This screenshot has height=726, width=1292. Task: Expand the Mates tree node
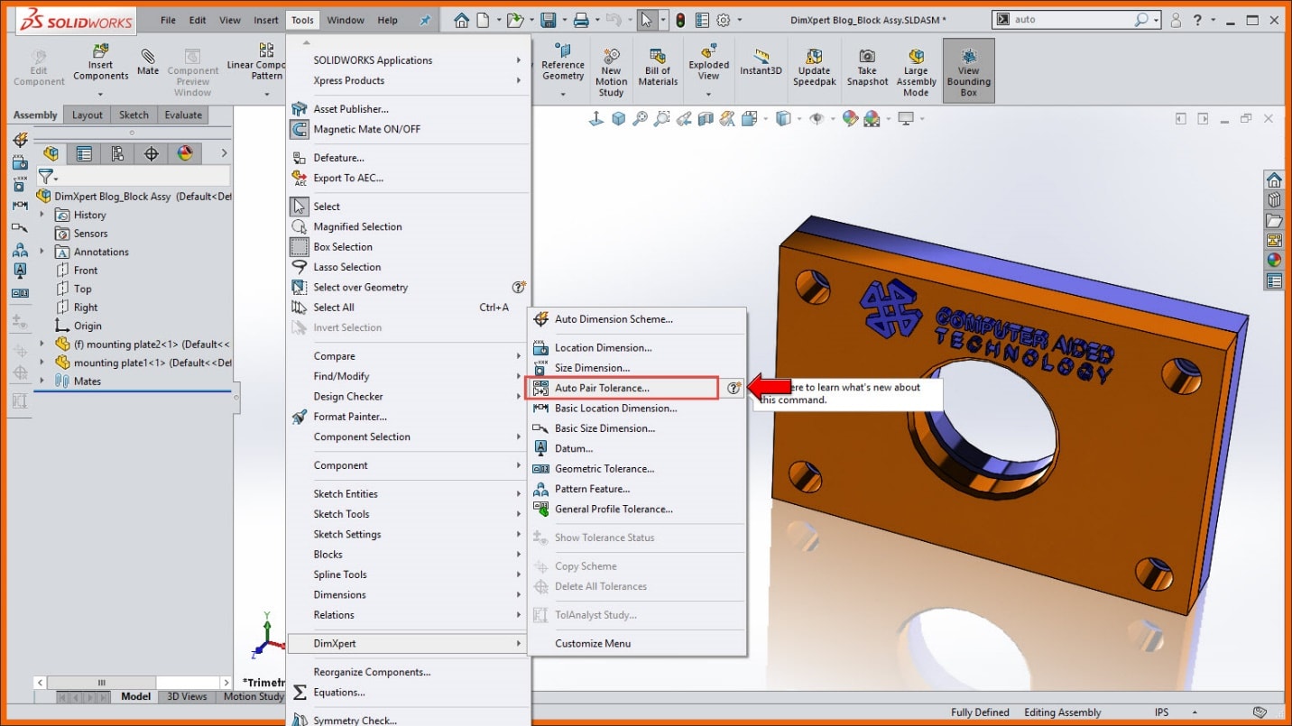click(x=42, y=381)
